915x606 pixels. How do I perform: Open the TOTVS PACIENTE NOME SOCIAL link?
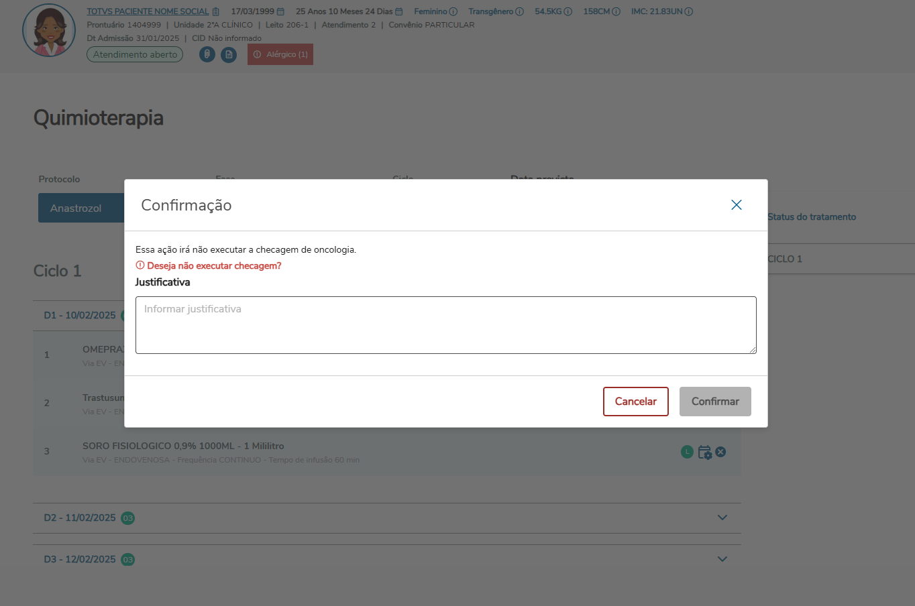[148, 11]
